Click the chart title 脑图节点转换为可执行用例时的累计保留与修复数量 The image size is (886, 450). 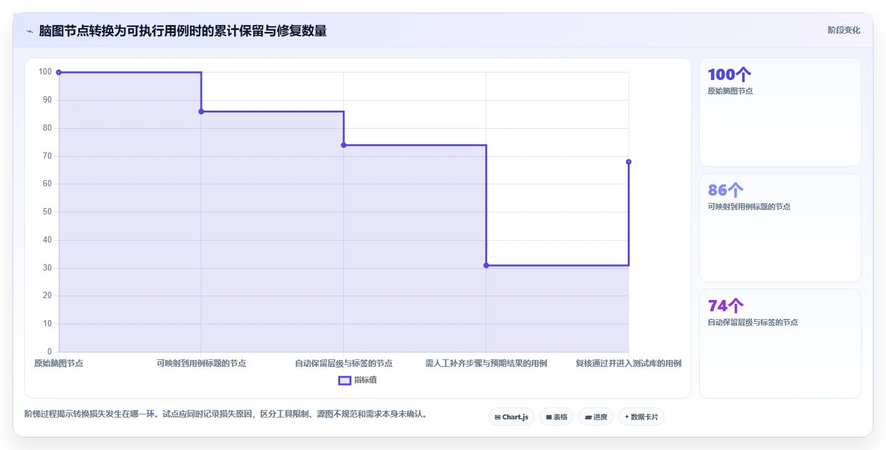pos(183,31)
